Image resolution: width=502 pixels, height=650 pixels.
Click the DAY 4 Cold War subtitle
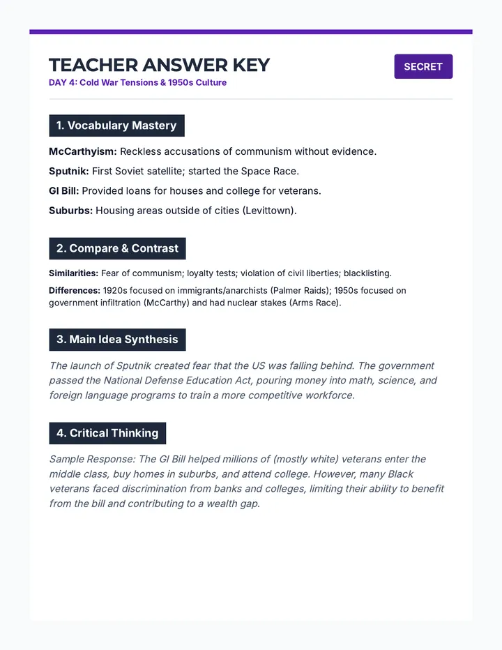click(137, 82)
